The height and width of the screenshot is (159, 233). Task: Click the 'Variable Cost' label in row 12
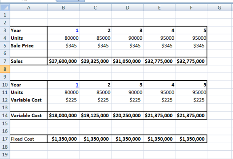[x=26, y=100]
